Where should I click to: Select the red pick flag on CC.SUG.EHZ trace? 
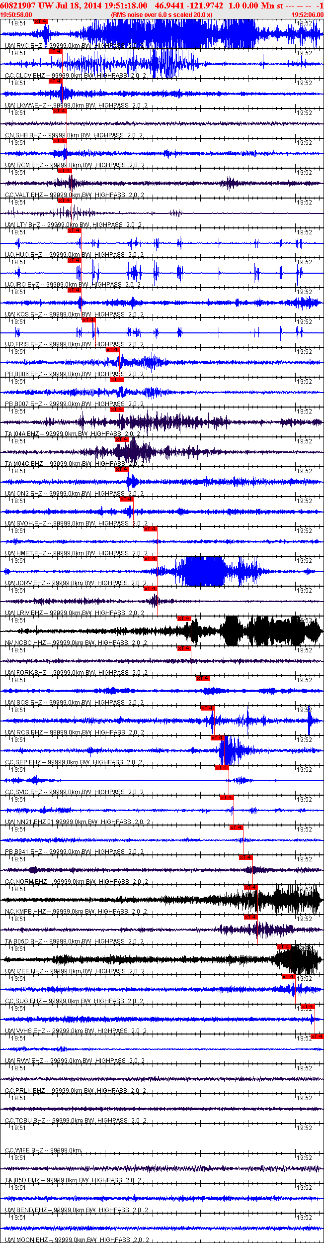point(289,977)
